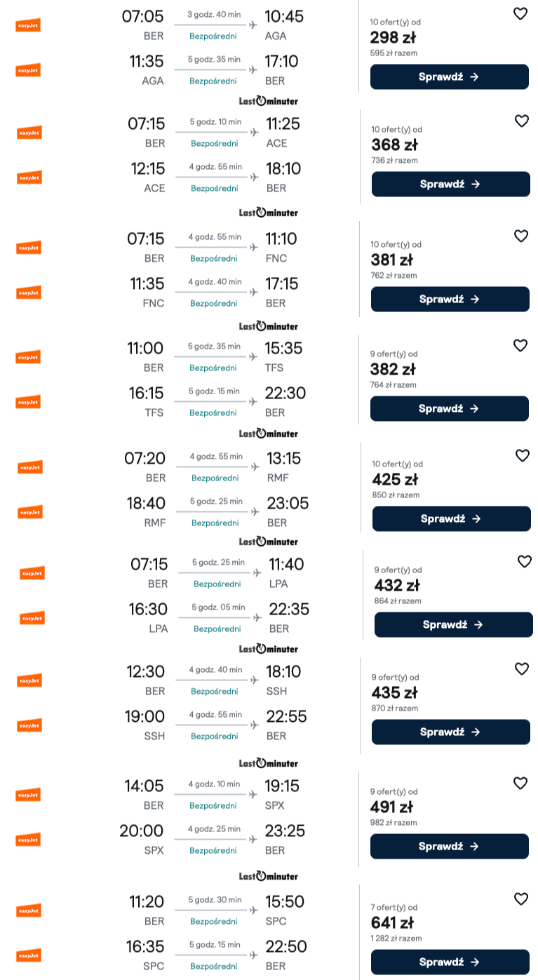The width and height of the screenshot is (538, 980).
Task: Click the easyJet logo on 20:00 SPX return
Action: coord(28,840)
